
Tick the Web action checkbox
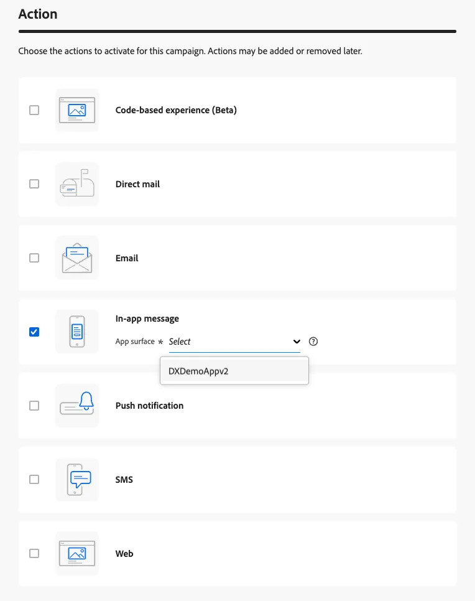pyautogui.click(x=34, y=554)
